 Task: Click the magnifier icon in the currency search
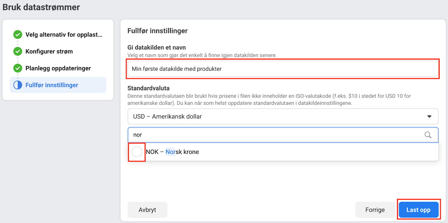click(428, 135)
